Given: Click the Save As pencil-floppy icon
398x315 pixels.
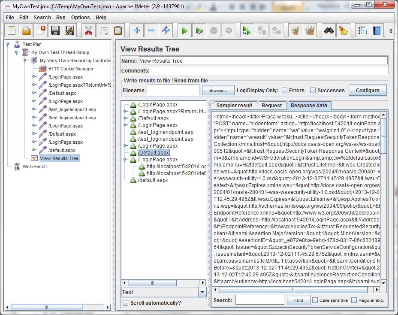Looking at the screenshot, I should 70,31.
